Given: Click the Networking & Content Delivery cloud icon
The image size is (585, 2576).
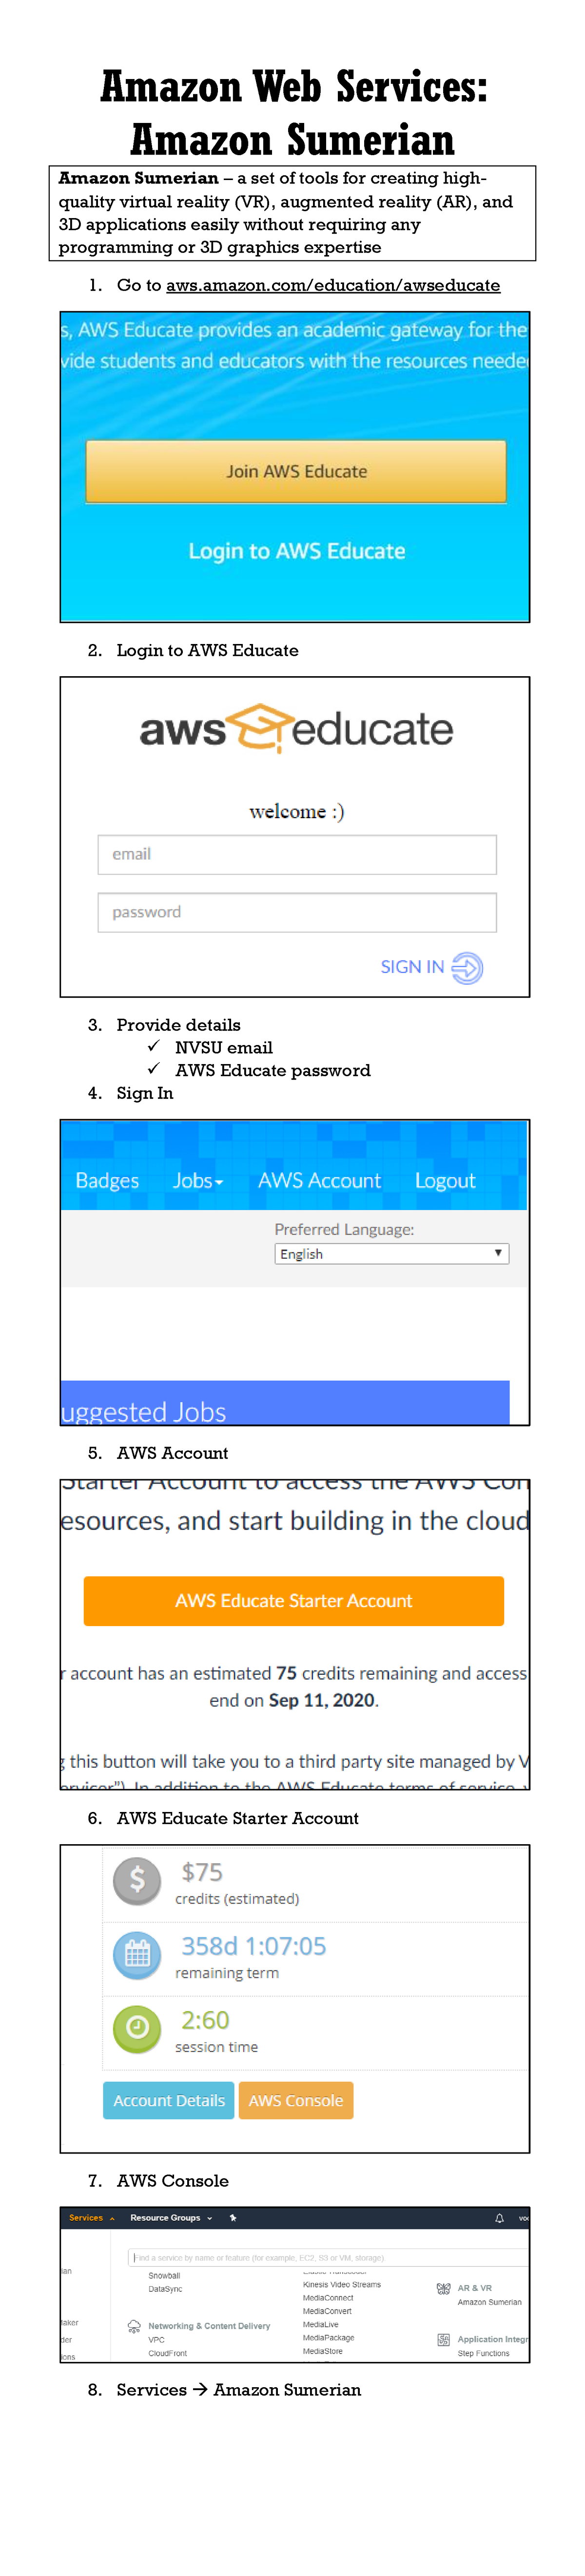Looking at the screenshot, I should click(x=133, y=2327).
